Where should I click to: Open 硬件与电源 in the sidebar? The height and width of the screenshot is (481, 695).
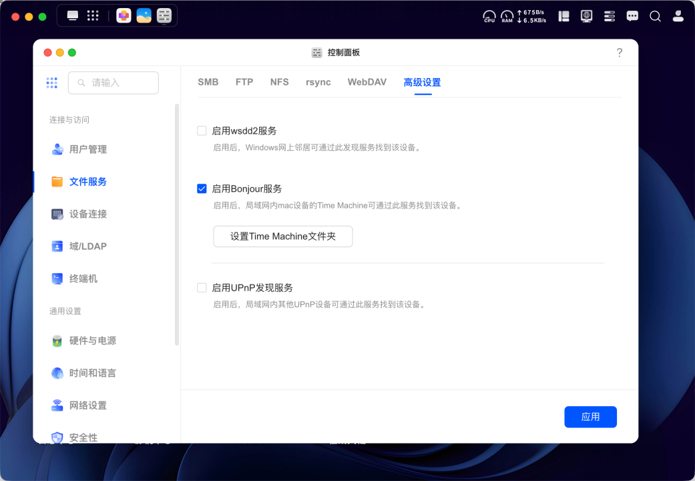tap(93, 341)
